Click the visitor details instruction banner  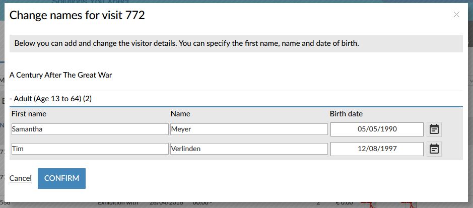[x=236, y=44]
